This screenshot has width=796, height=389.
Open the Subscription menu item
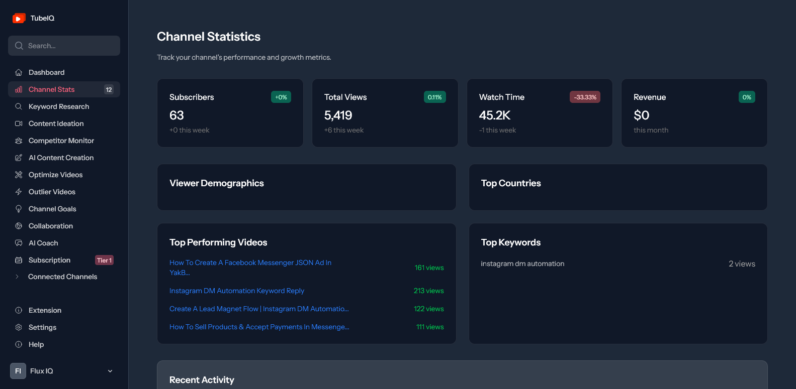click(64, 260)
